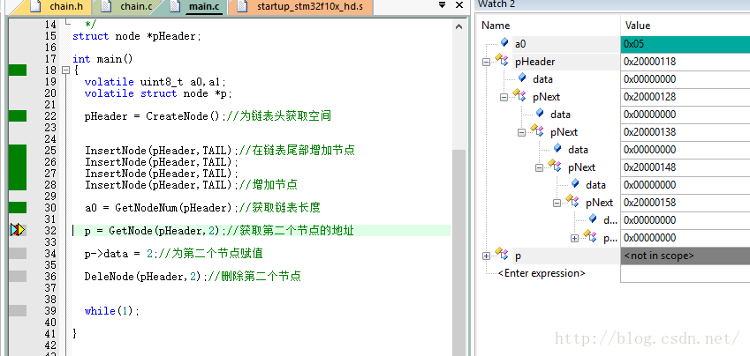Click the int main() line
This screenshot has width=750, height=356.
(x=102, y=59)
